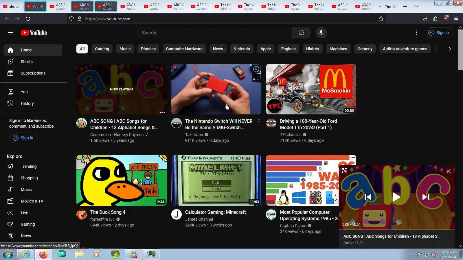The width and height of the screenshot is (463, 260).
Task: Click Sign in at the top right
Action: (x=439, y=33)
